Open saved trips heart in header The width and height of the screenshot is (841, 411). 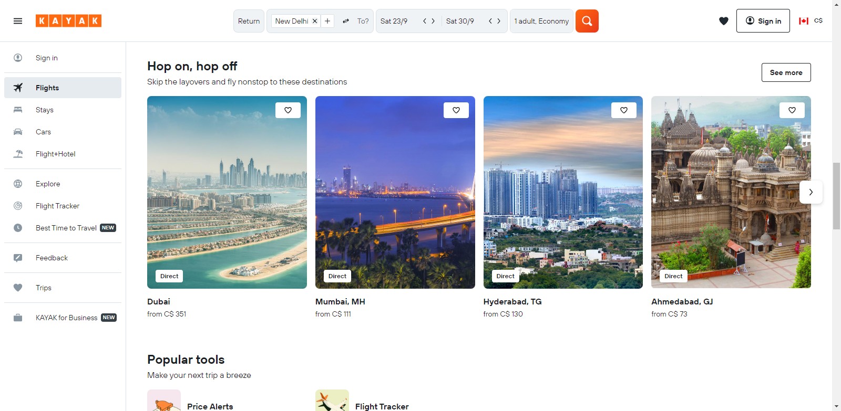[723, 21]
